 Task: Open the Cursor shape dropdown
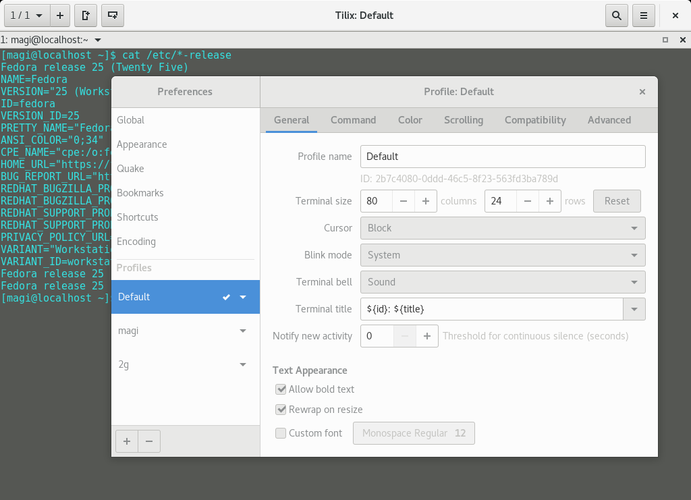[x=503, y=228]
